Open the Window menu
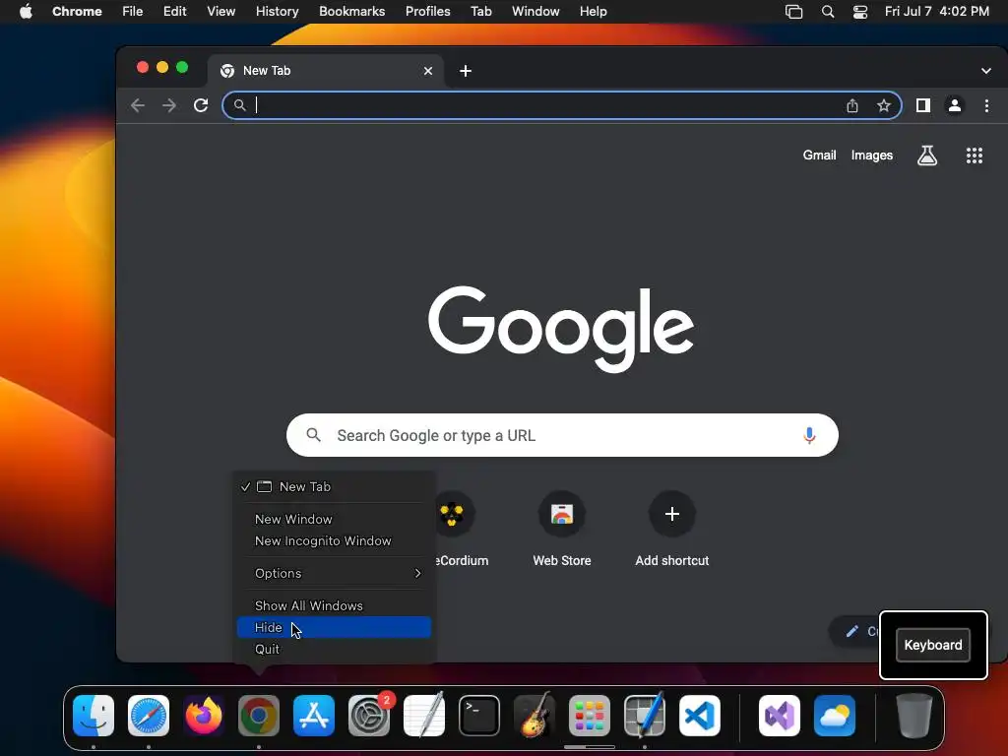 click(x=535, y=11)
